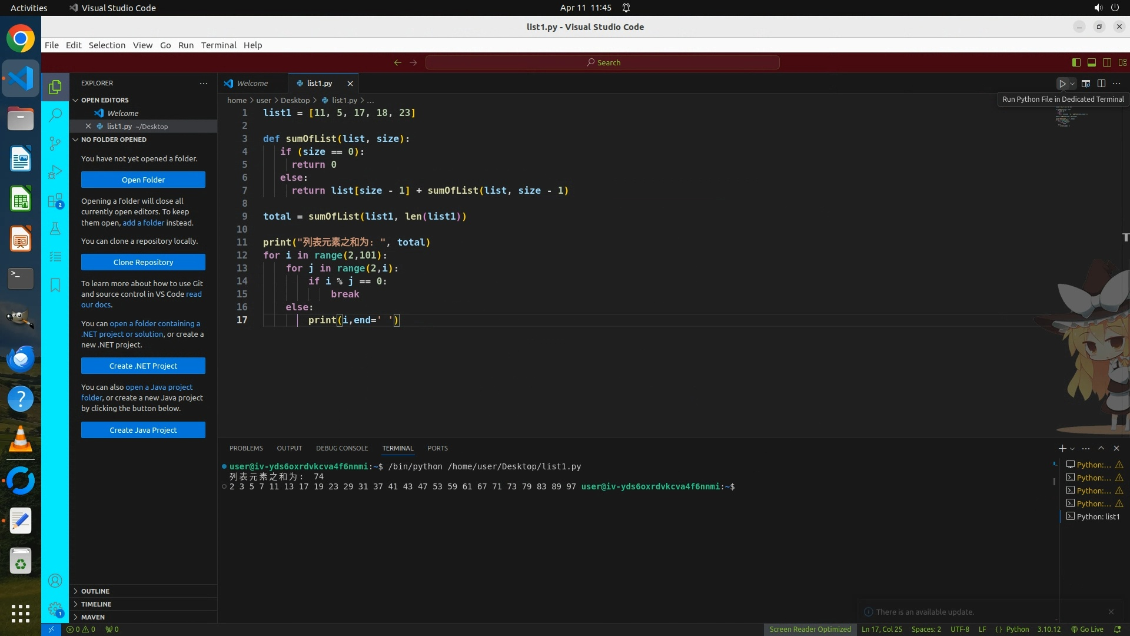Open the new terminal launch profile dropdown
The width and height of the screenshot is (1130, 636).
(1072, 449)
